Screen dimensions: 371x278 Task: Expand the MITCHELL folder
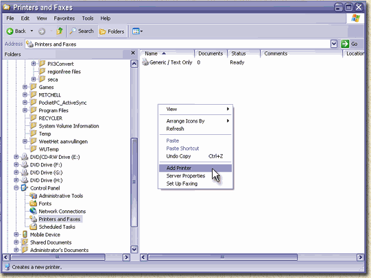tap(25, 94)
